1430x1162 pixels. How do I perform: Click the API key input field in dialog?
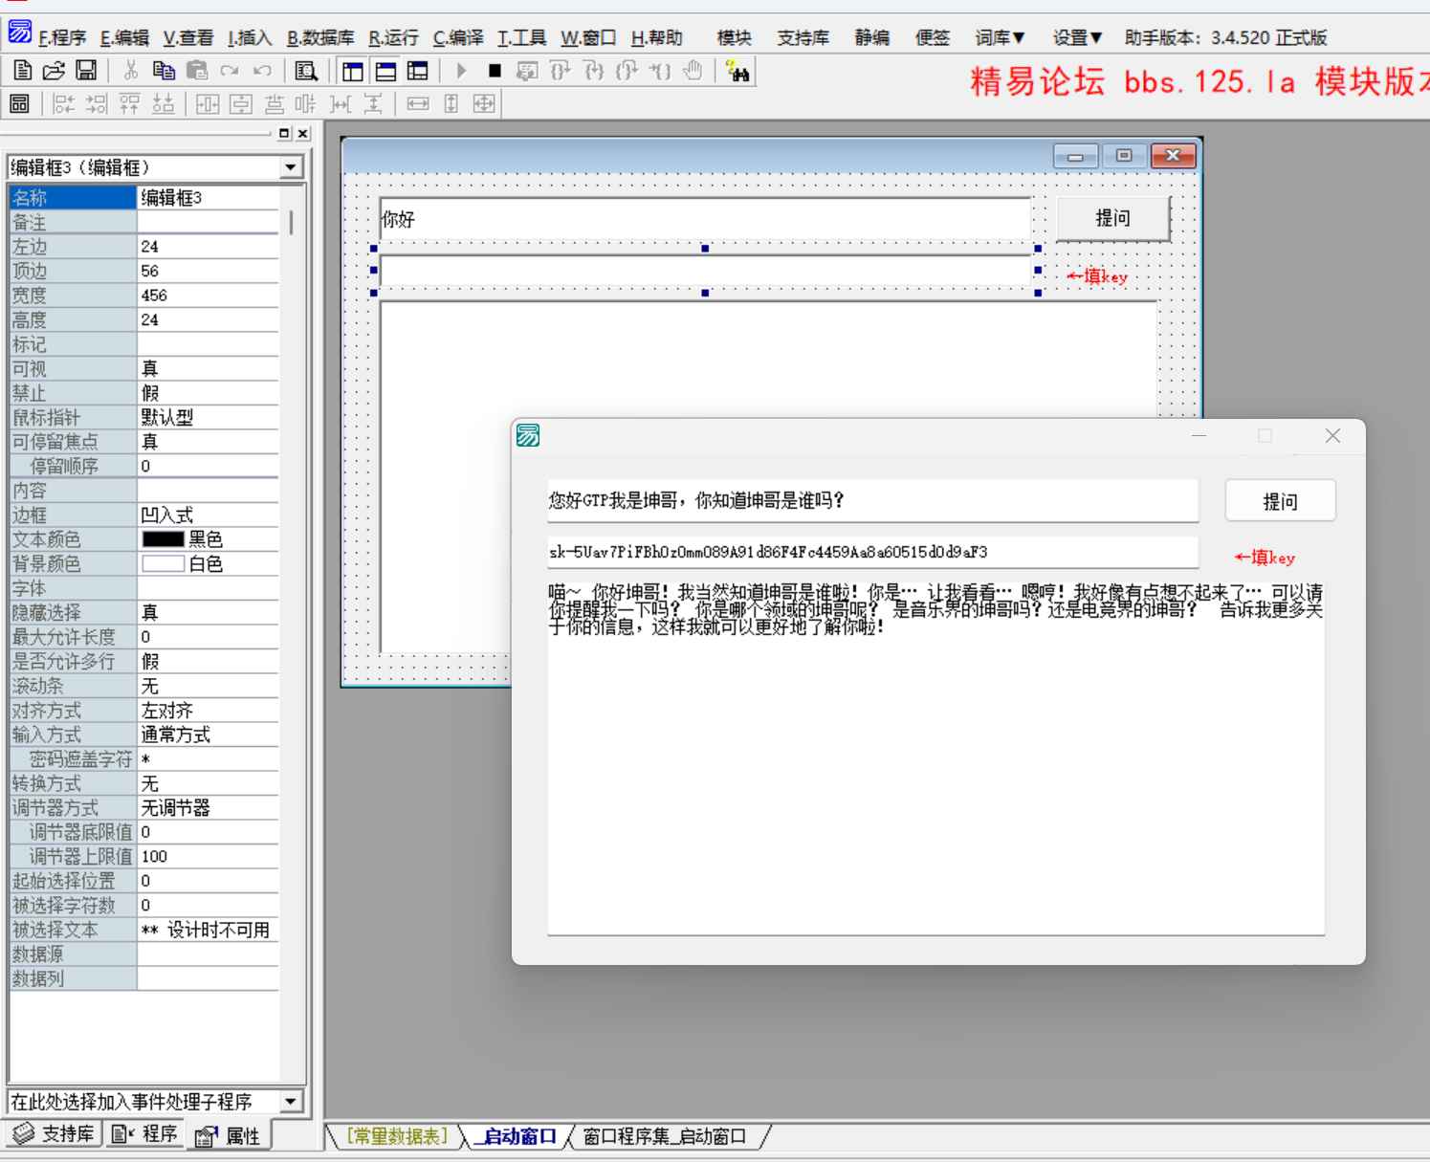coord(871,552)
